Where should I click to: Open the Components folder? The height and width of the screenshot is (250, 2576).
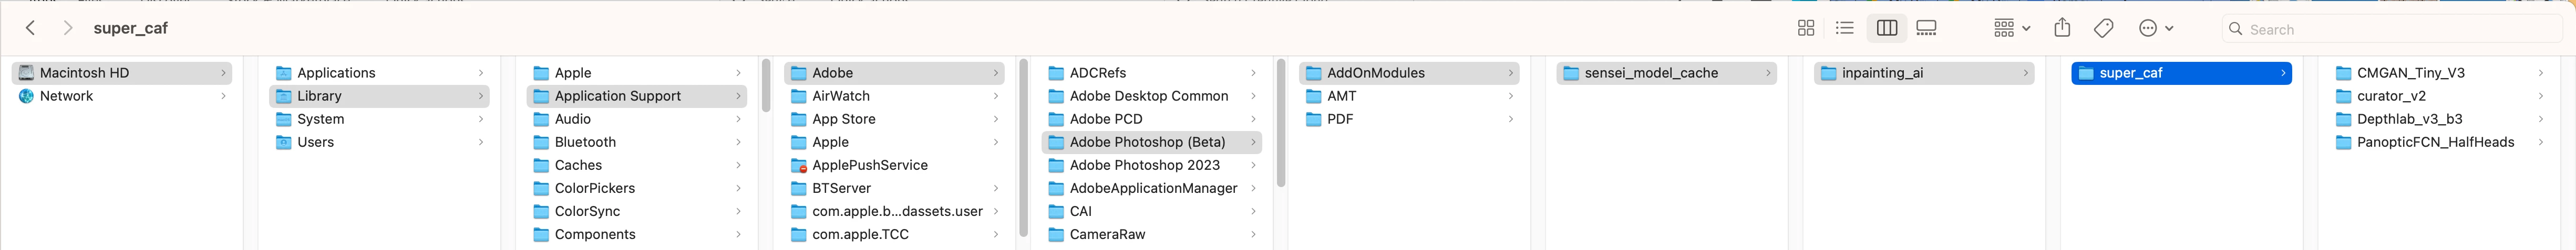click(637, 234)
